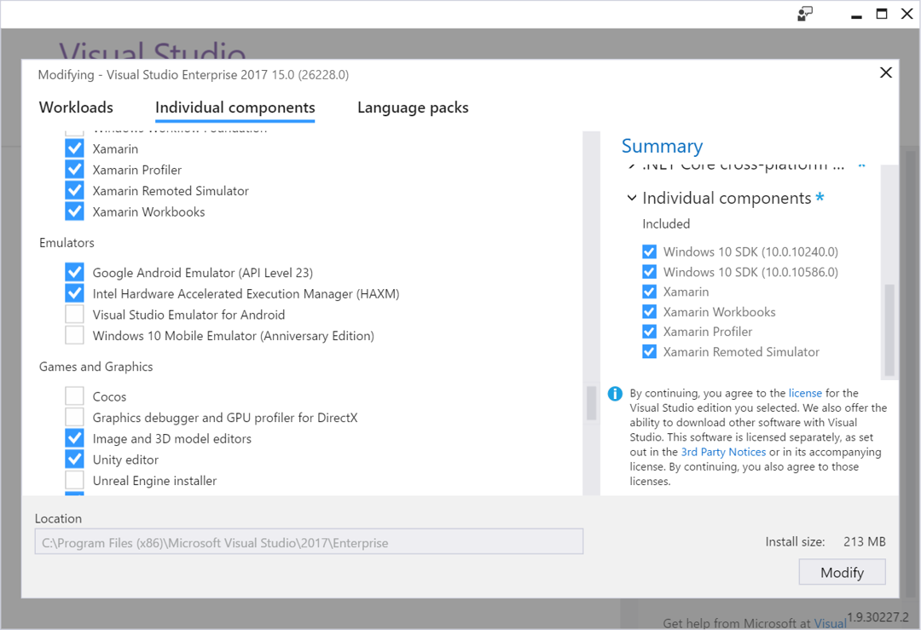Image resolution: width=921 pixels, height=630 pixels.
Task: Click the Included label in Summary
Action: tap(666, 223)
